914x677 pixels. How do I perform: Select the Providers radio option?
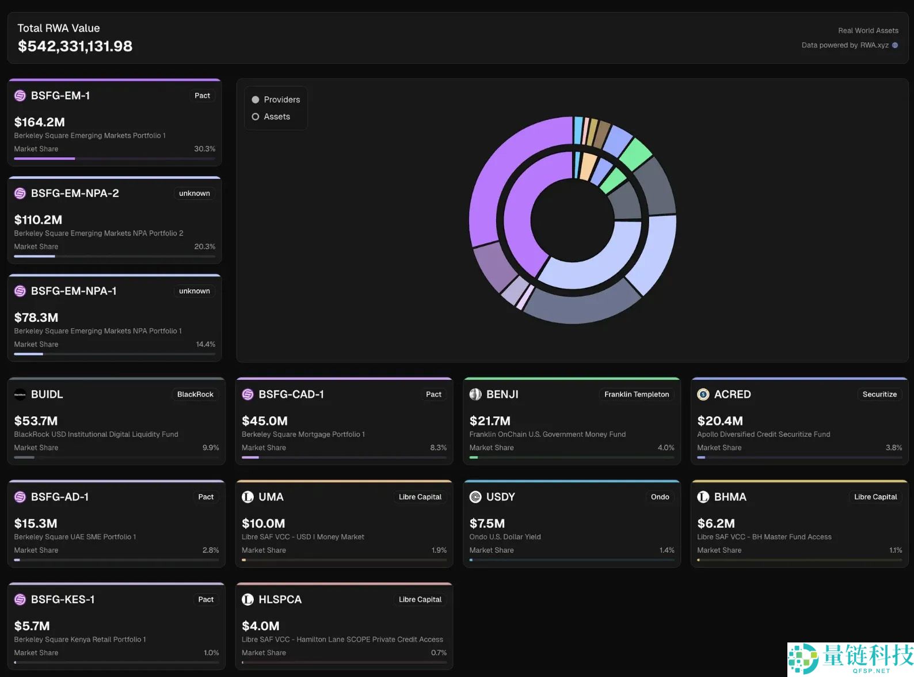(256, 100)
